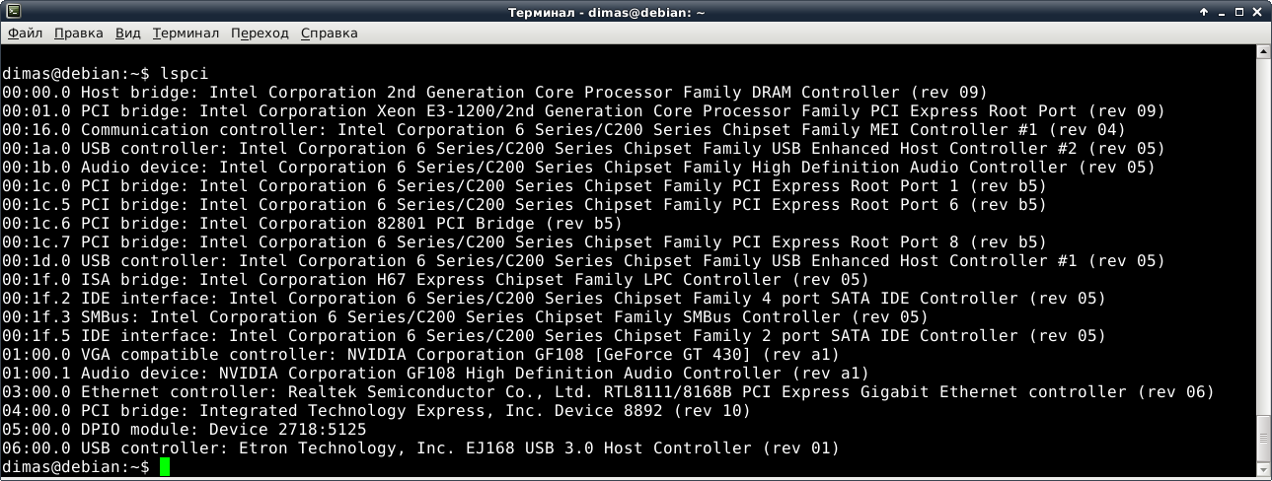The height and width of the screenshot is (481, 1272).
Task: Minimize the terminal window
Action: pyautogui.click(x=1223, y=12)
